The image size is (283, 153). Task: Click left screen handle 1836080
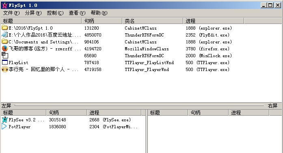(57, 127)
